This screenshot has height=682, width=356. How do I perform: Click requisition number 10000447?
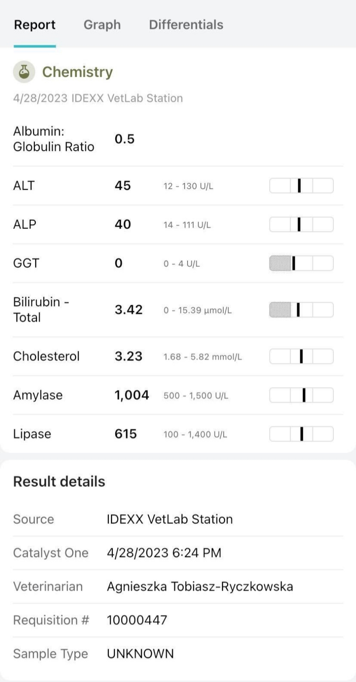coord(137,620)
